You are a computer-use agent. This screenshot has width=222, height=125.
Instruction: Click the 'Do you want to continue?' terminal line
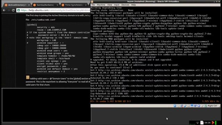111,68
